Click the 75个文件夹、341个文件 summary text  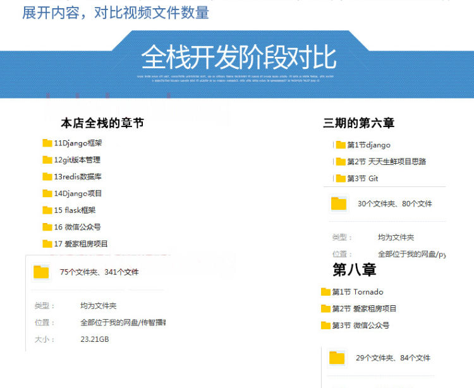pyautogui.click(x=99, y=272)
